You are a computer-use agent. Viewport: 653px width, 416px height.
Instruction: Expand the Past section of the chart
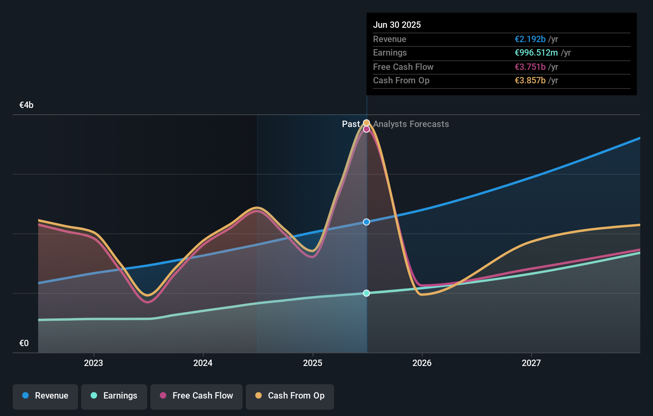(x=351, y=124)
